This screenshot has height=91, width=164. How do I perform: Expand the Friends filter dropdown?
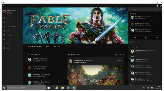133,42
